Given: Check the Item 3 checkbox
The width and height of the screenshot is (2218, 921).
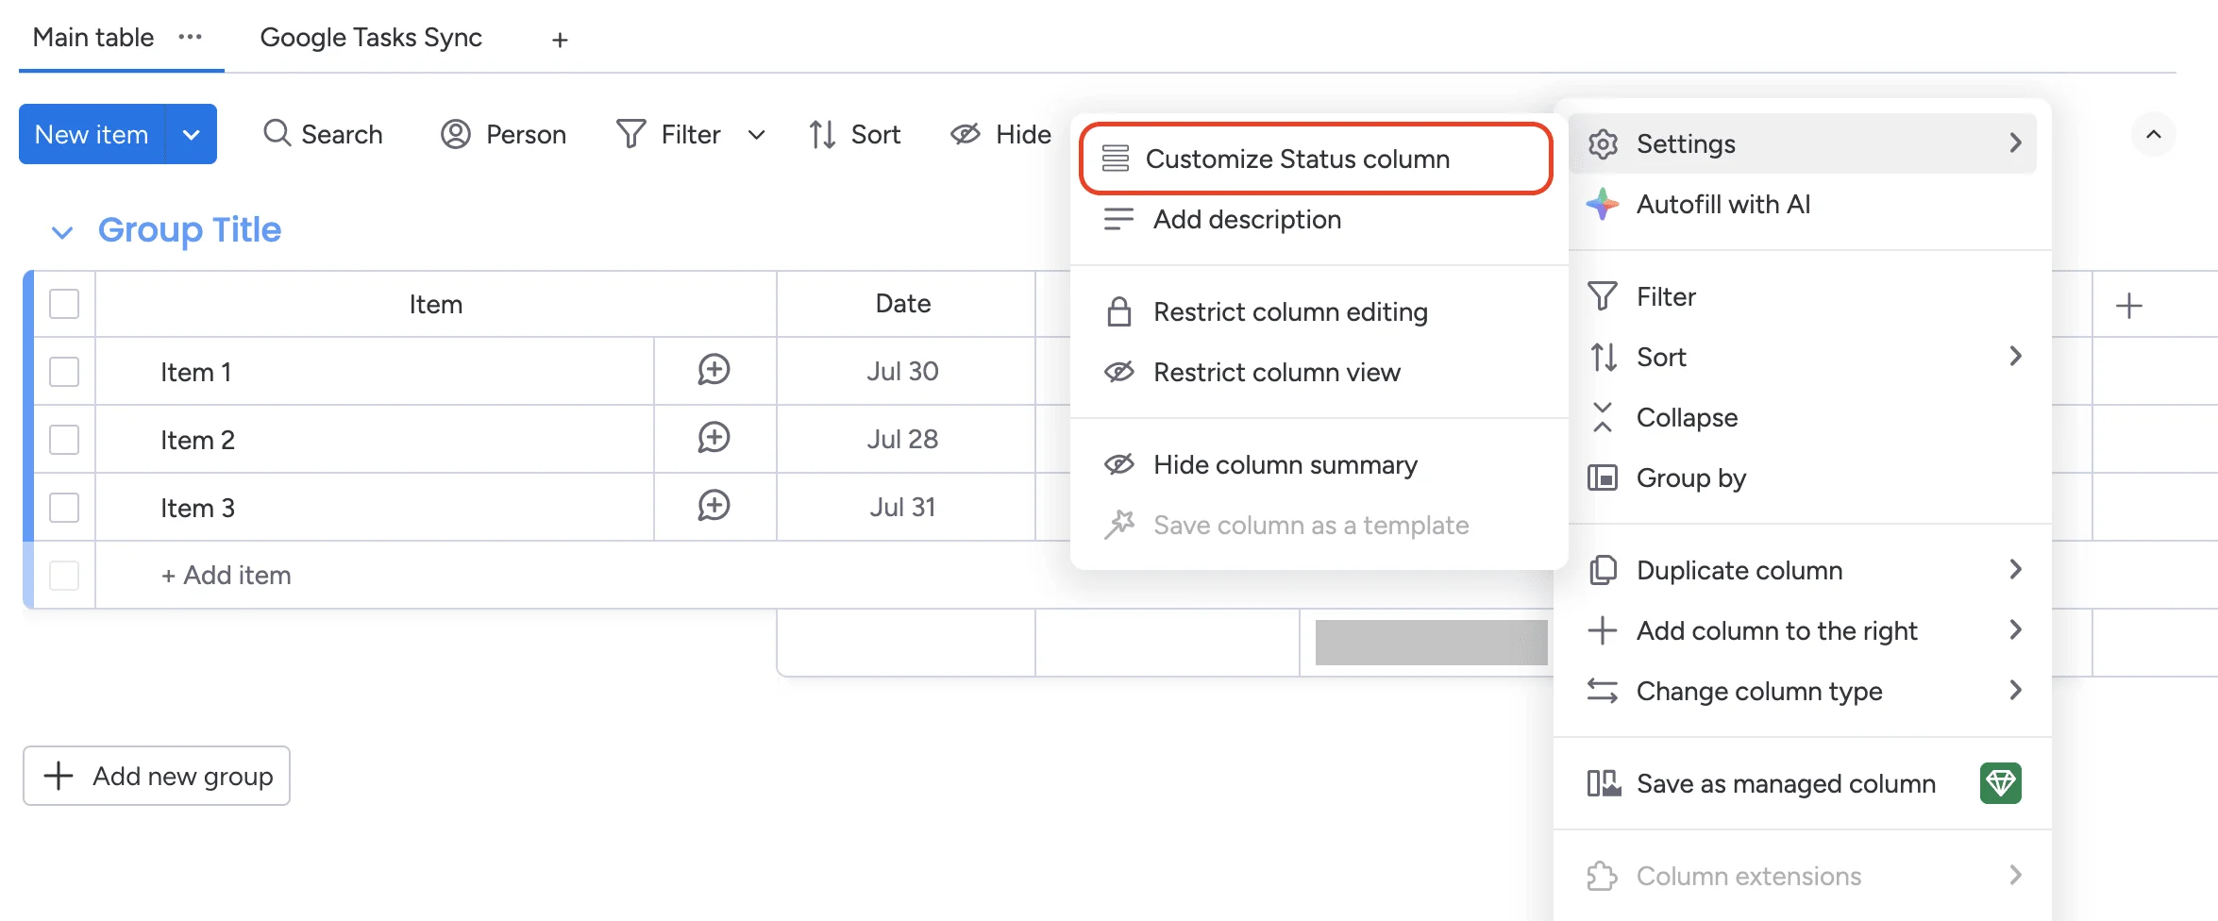Looking at the screenshot, I should pos(64,508).
